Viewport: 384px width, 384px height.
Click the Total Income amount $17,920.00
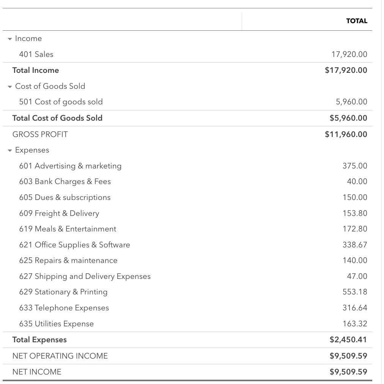point(346,70)
